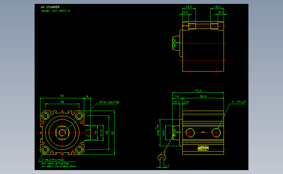Image resolution: width=283 pixels, height=174 pixels.
Task: Click the "14" dimension value
Action: pyautogui.click(x=177, y=96)
